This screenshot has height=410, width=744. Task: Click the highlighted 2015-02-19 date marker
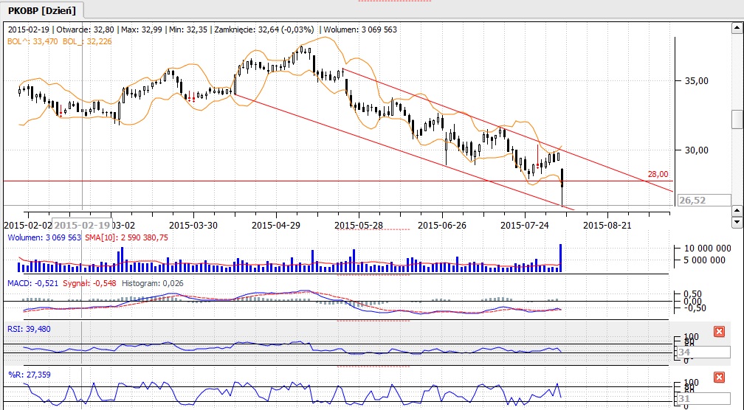tap(83, 224)
